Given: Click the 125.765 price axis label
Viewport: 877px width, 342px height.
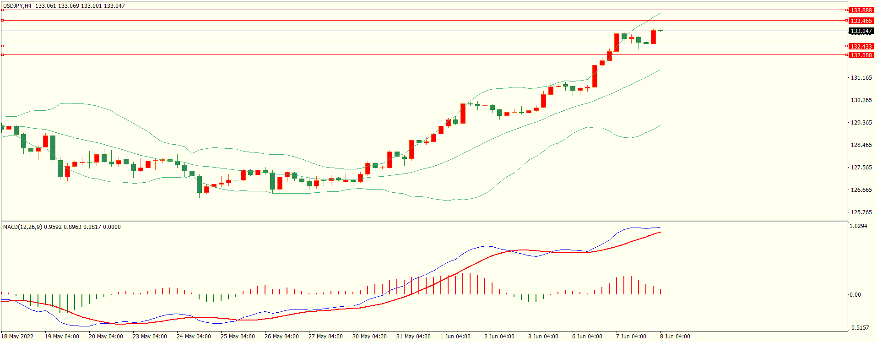Looking at the screenshot, I should (861, 212).
